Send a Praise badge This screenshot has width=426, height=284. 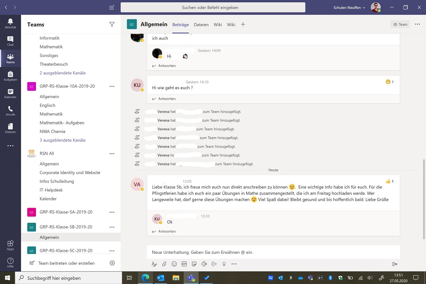tap(224, 264)
